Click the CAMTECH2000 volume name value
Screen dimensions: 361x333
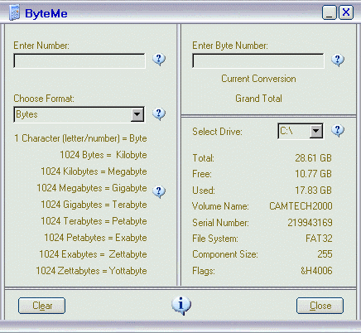click(301, 206)
